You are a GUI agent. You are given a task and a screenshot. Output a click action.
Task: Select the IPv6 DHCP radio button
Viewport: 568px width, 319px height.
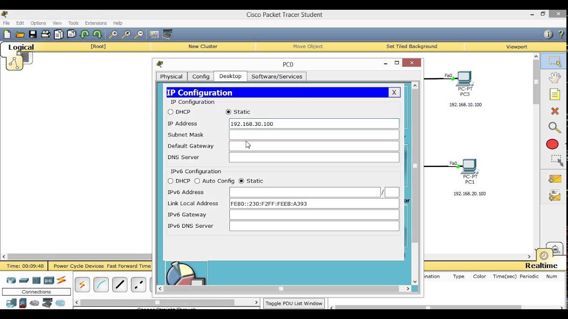point(170,181)
